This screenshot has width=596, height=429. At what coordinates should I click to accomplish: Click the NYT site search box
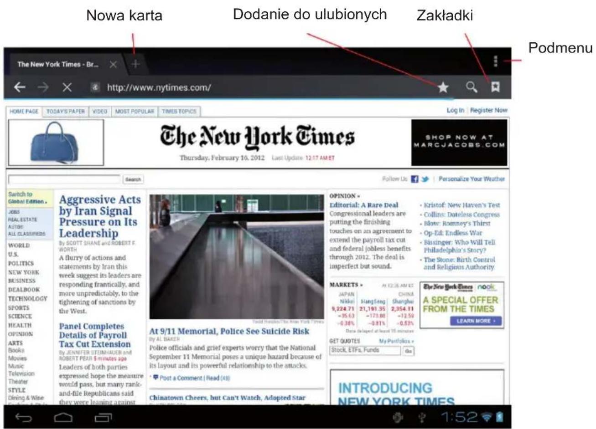click(x=64, y=179)
